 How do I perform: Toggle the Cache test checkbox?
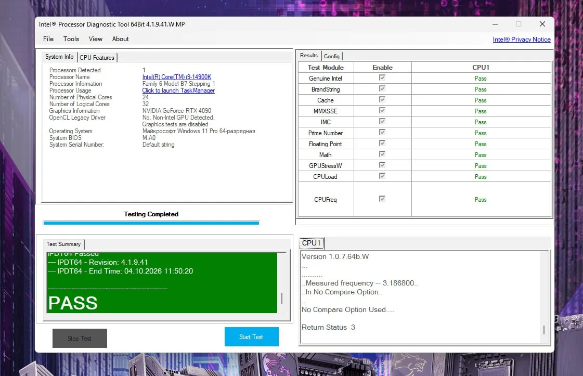[x=382, y=99]
